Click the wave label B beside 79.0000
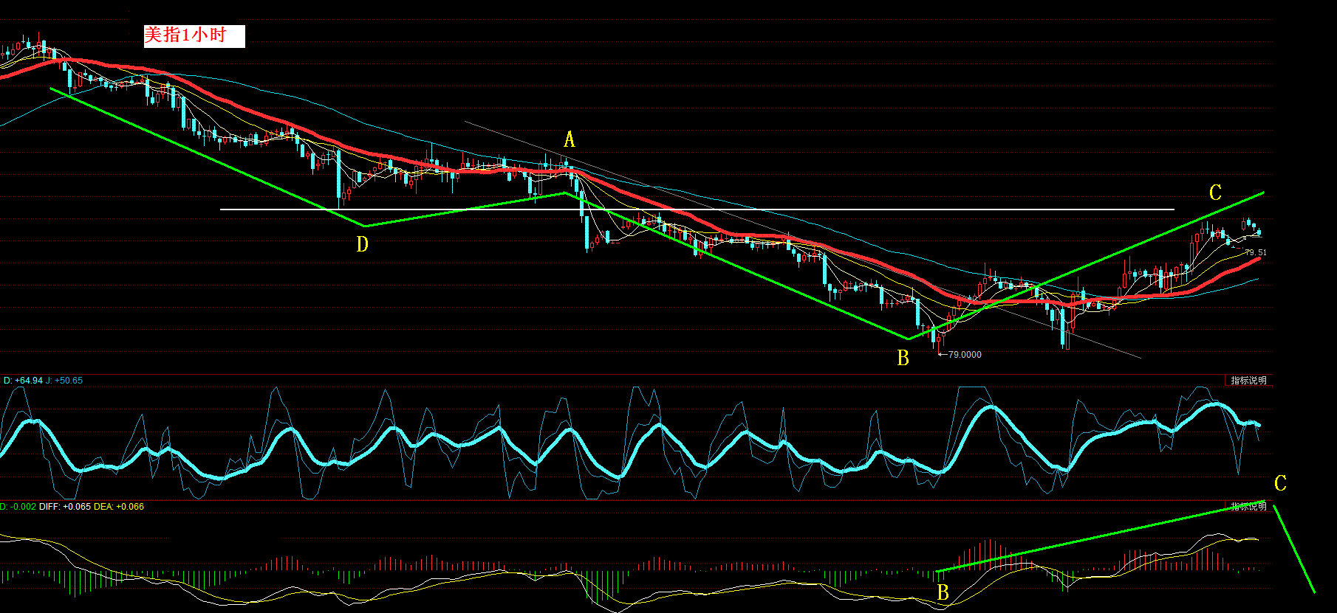The width and height of the screenshot is (1337, 613). pos(903,358)
